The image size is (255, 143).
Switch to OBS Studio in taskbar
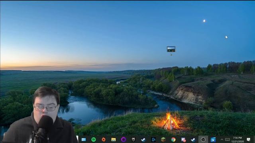click(x=203, y=139)
